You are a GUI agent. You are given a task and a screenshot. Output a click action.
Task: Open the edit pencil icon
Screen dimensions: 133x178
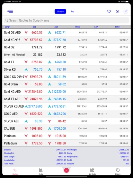click(126, 11)
